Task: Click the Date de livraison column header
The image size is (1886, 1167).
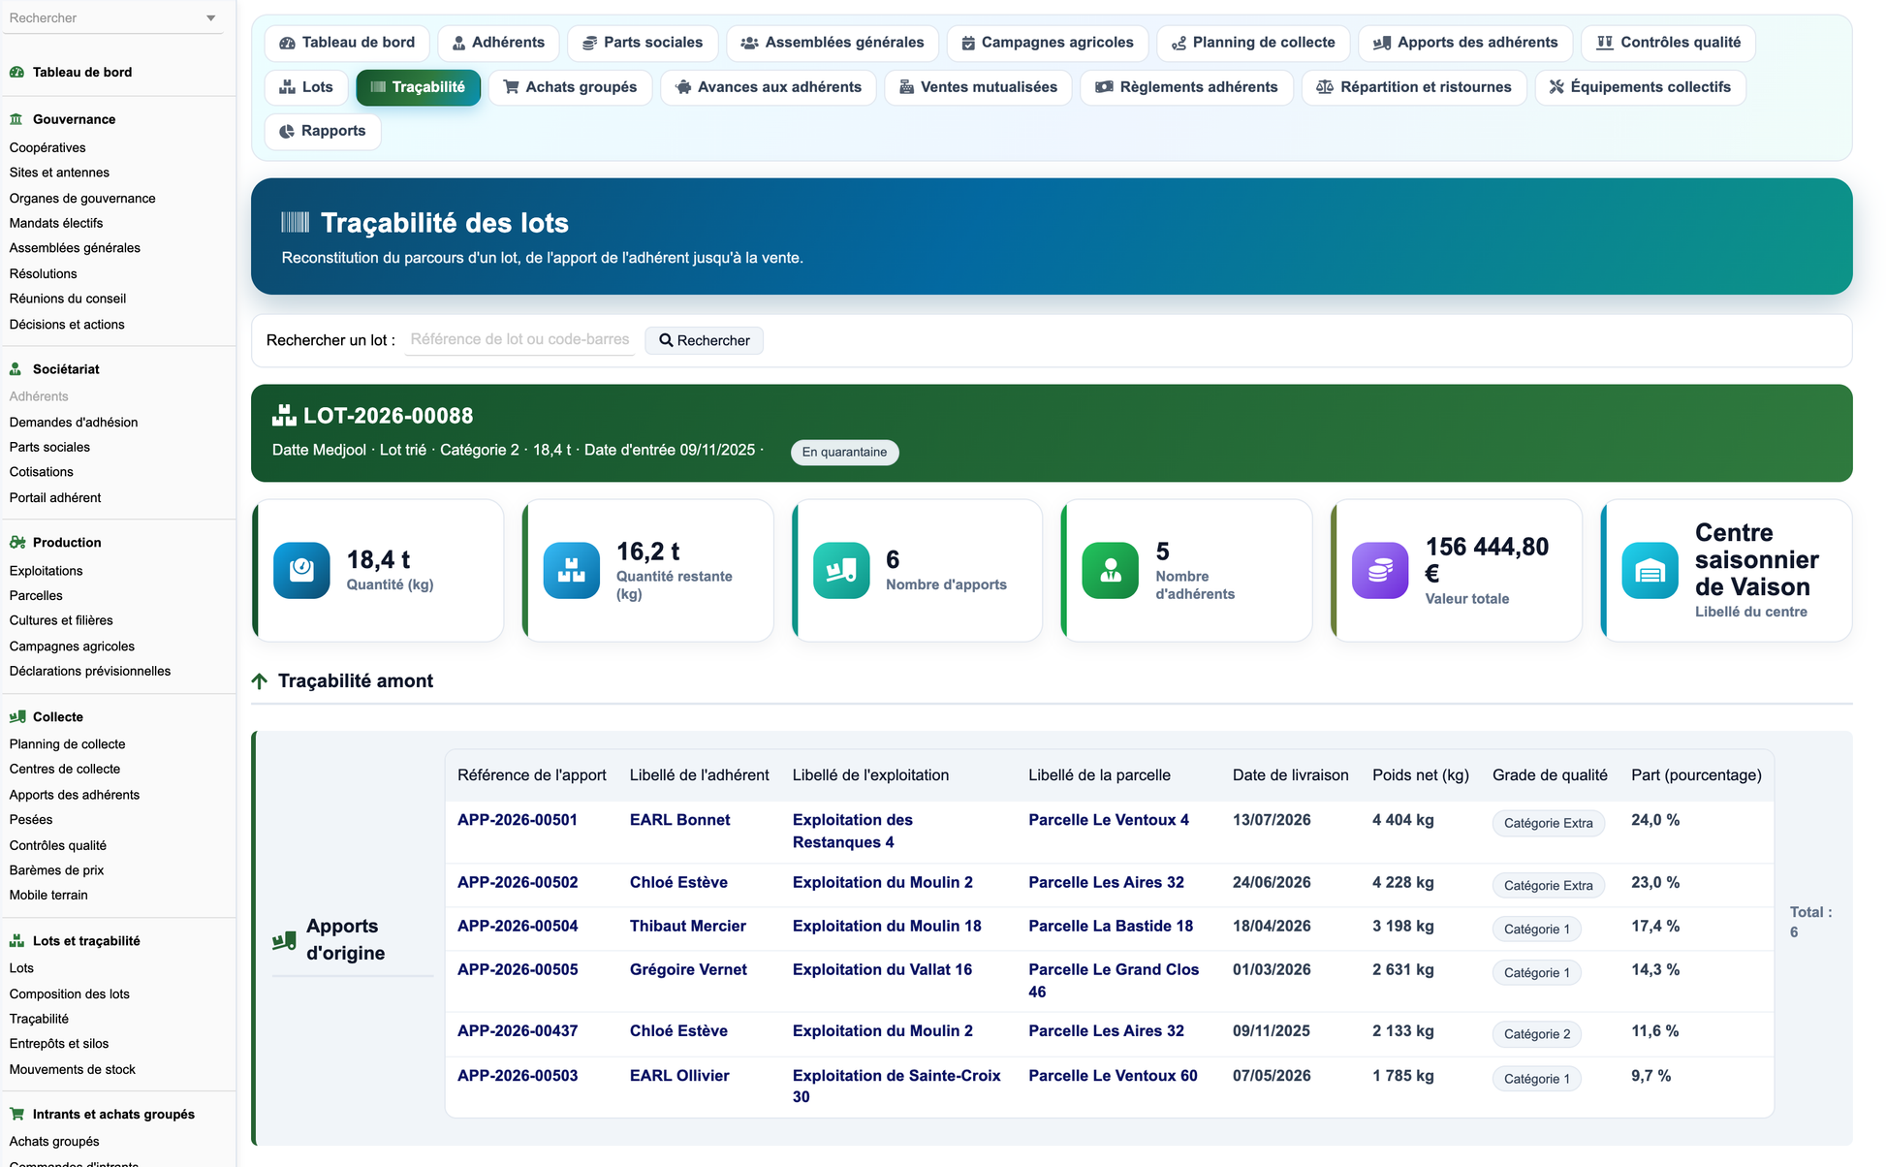Action: [1290, 775]
